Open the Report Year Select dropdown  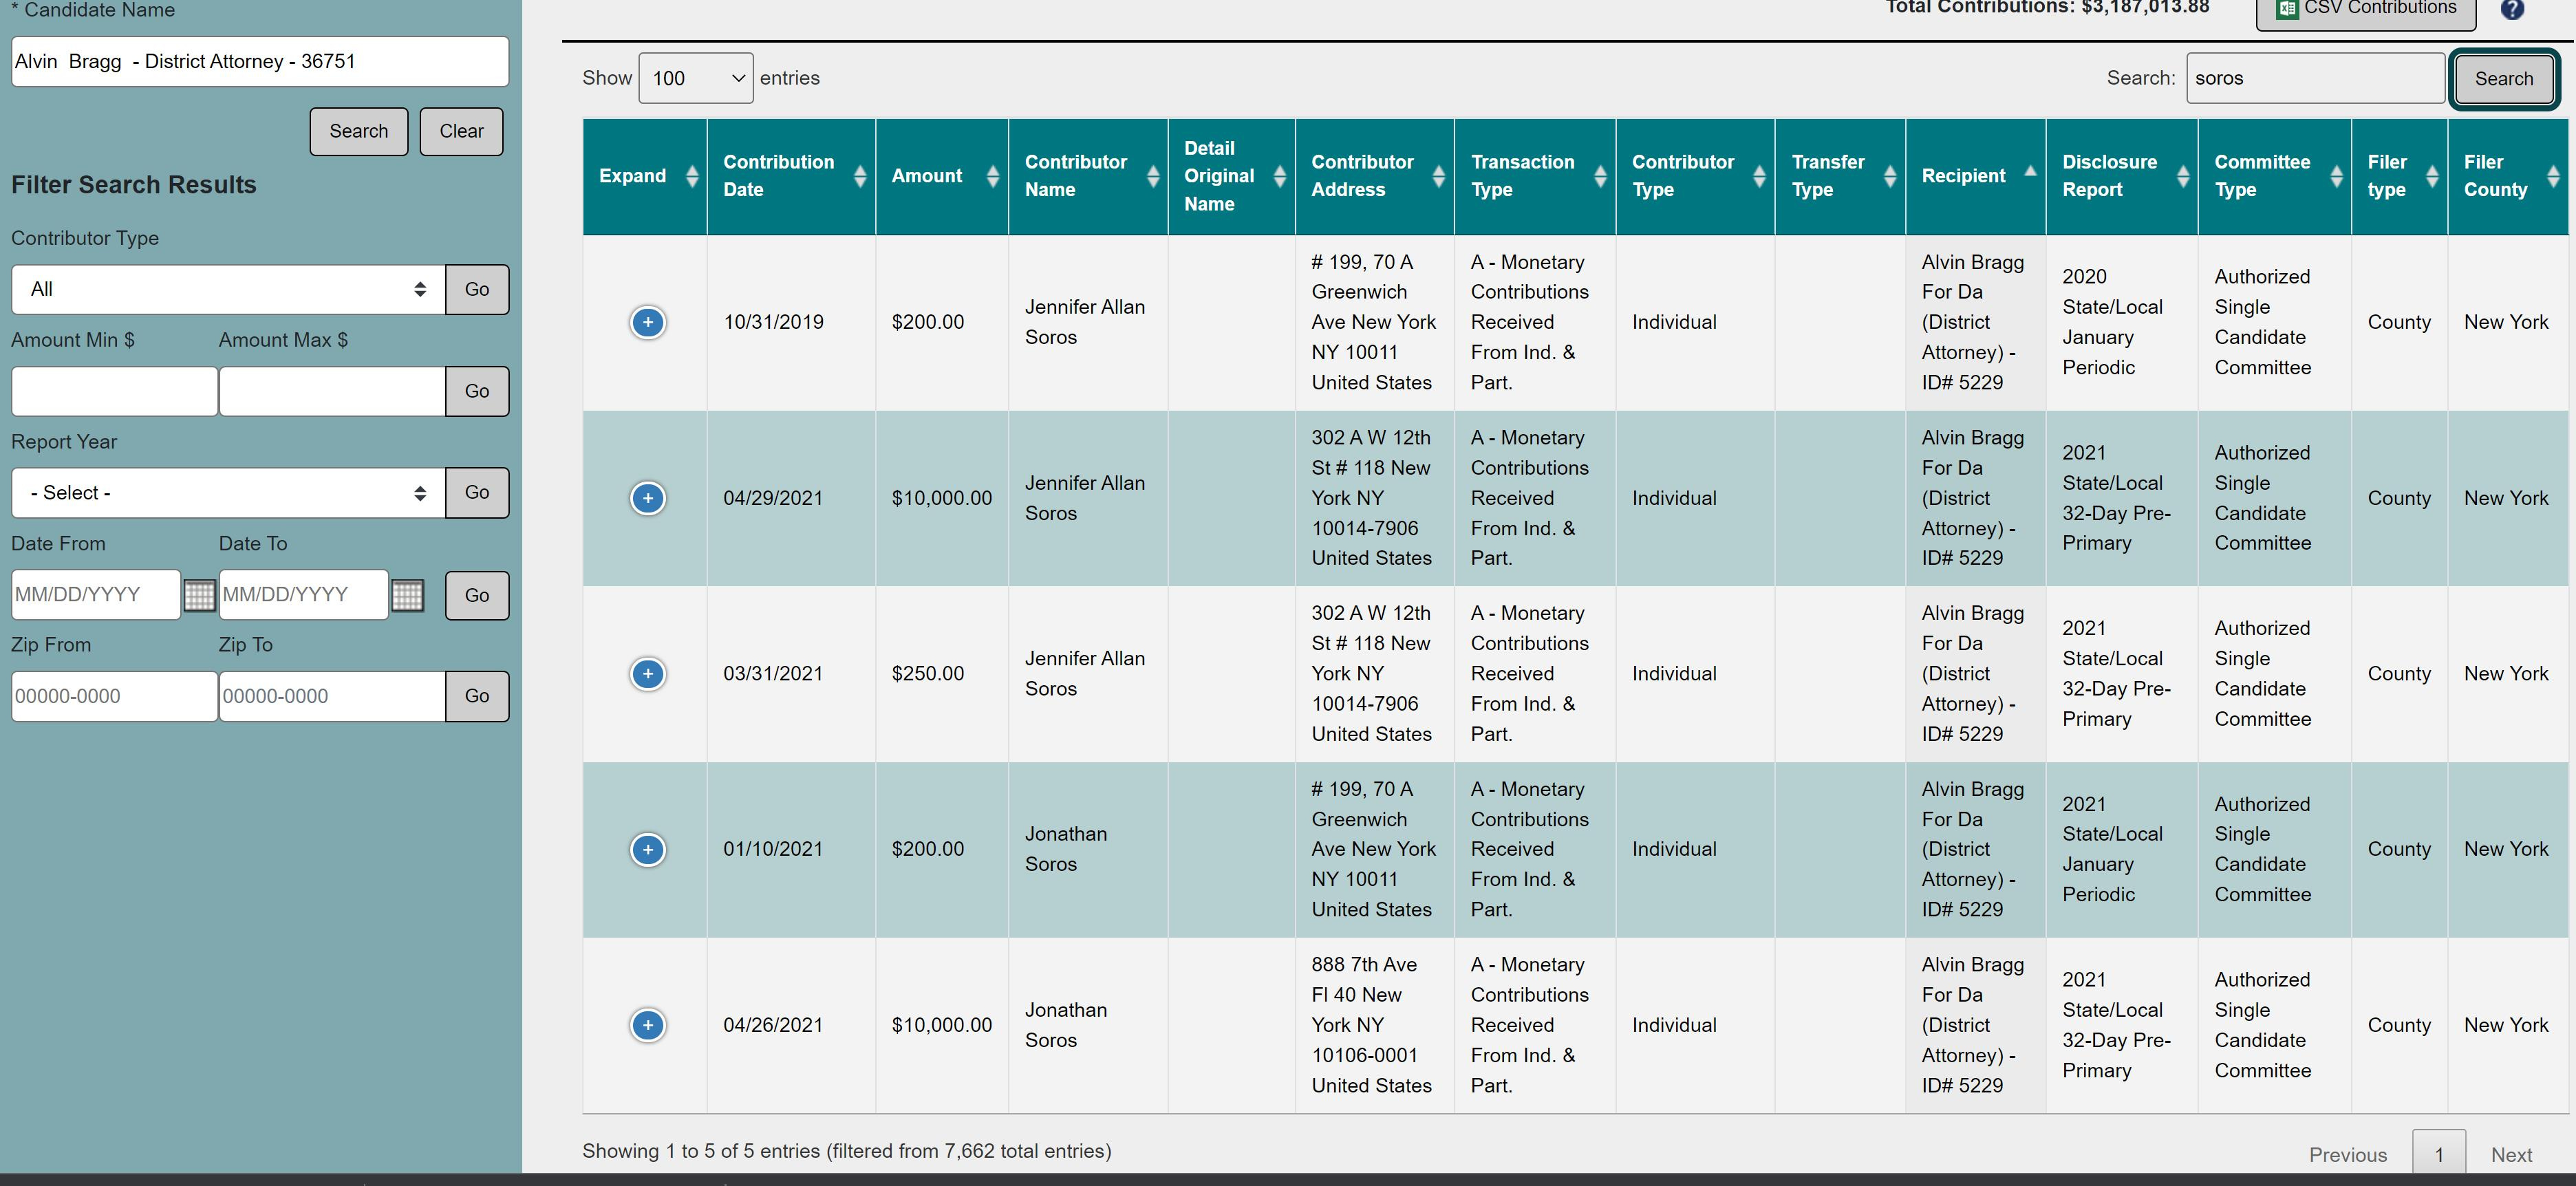pos(228,493)
